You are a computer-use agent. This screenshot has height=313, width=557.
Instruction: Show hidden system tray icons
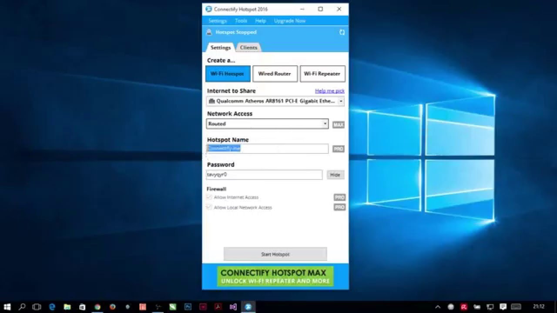point(438,306)
